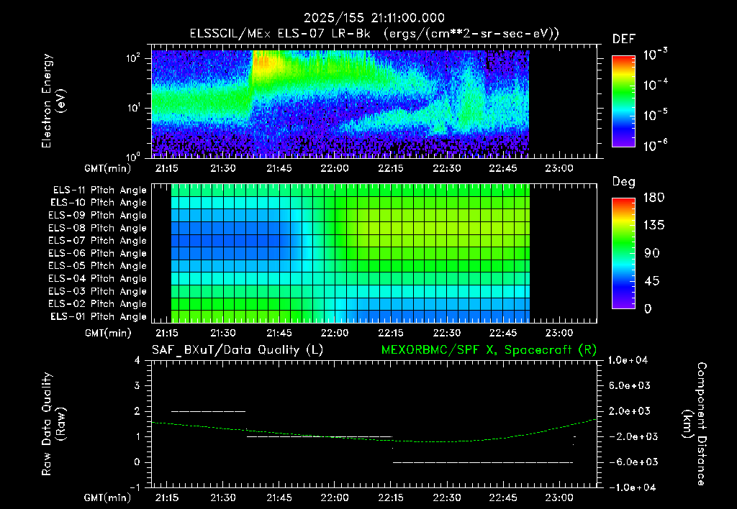Click the pitch angle grid plot
Image resolution: width=737 pixels, height=509 pixels.
coord(374,253)
